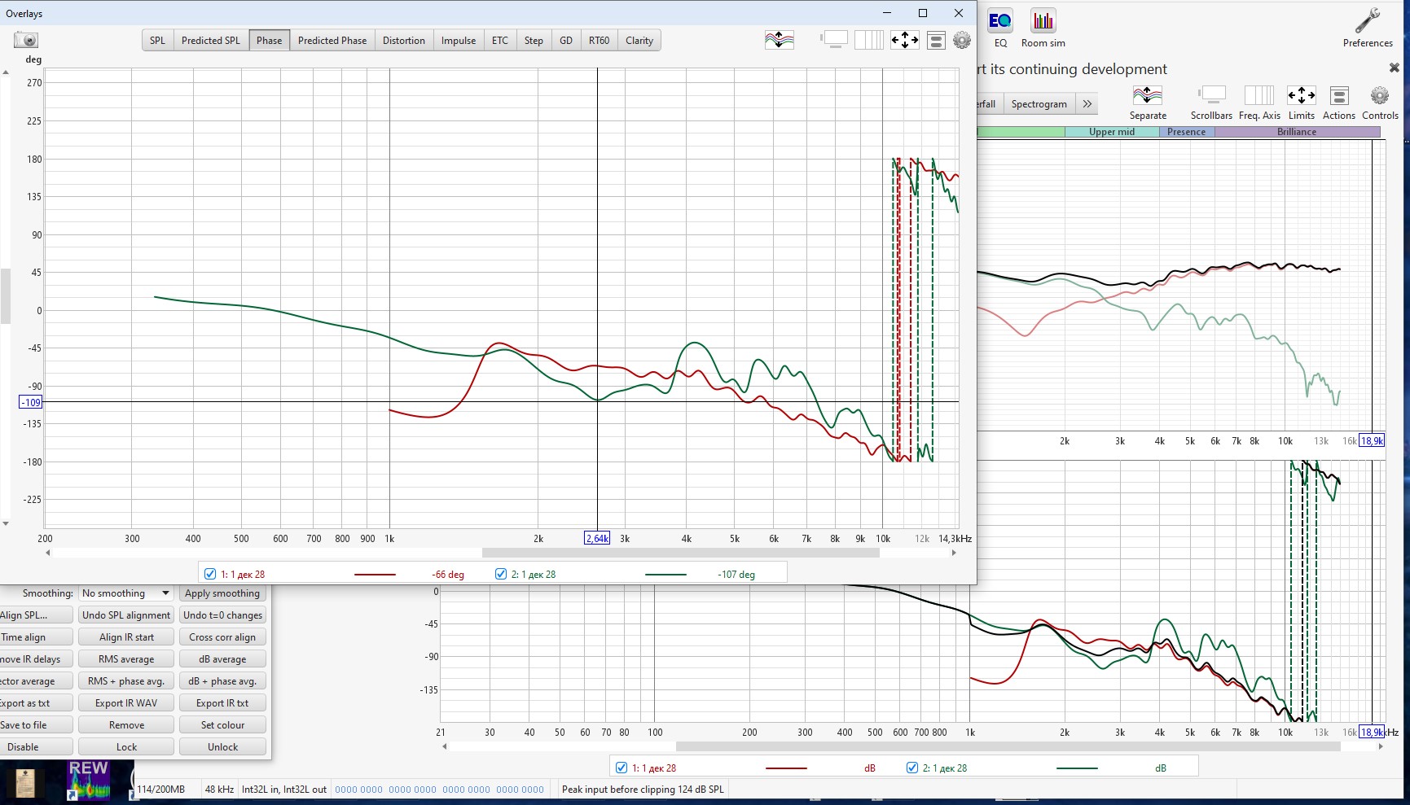
Task: Click Overlays scrollbar right arrow
Action: [x=954, y=553]
